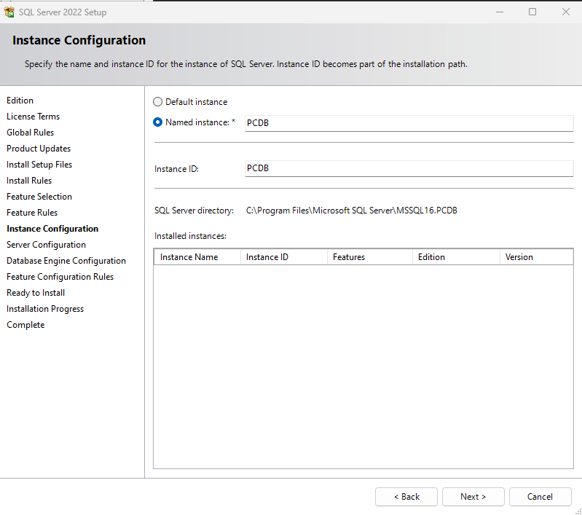Close the SQL Server Setup window
Viewport: 582px width, 515px height.
click(566, 12)
